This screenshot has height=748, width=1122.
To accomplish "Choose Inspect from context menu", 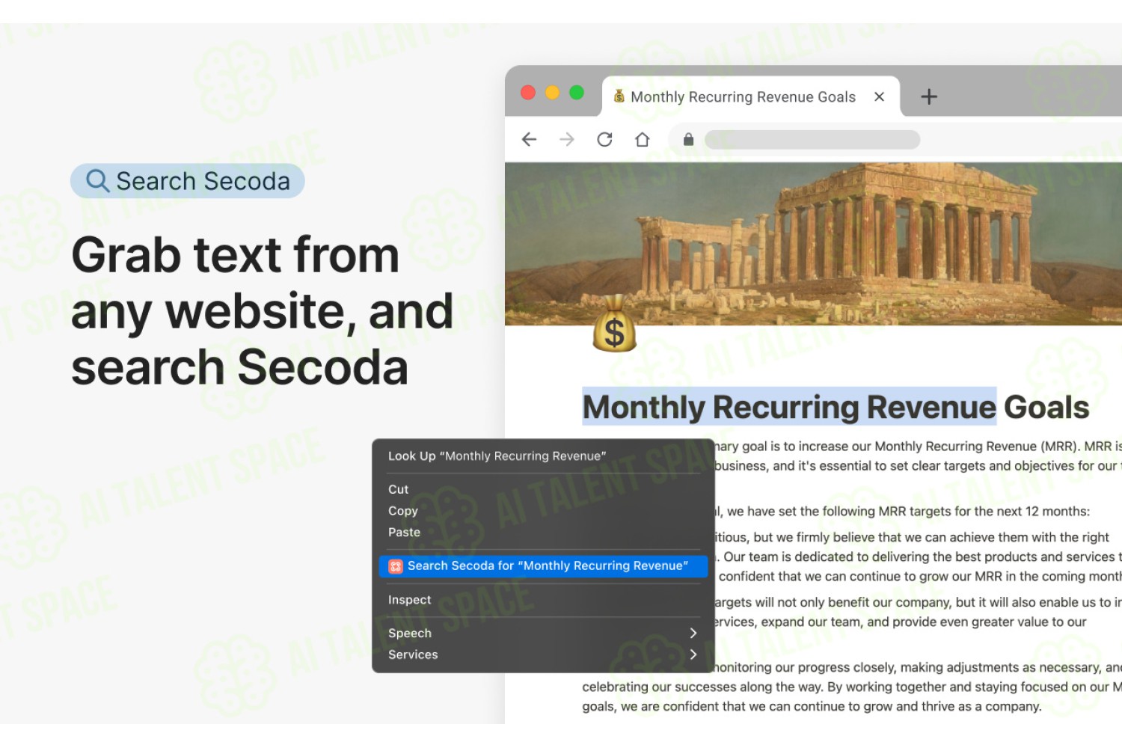I will [409, 599].
